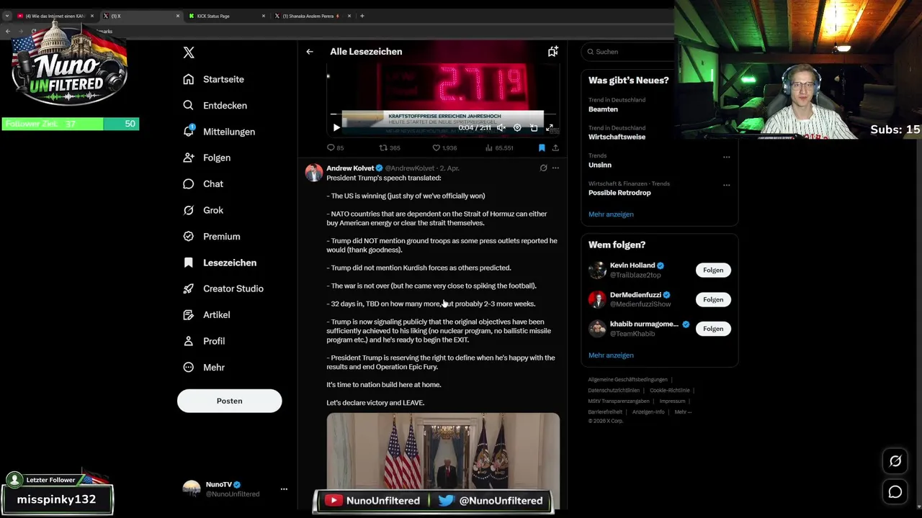Repost the post with 365 reposts

(x=390, y=147)
